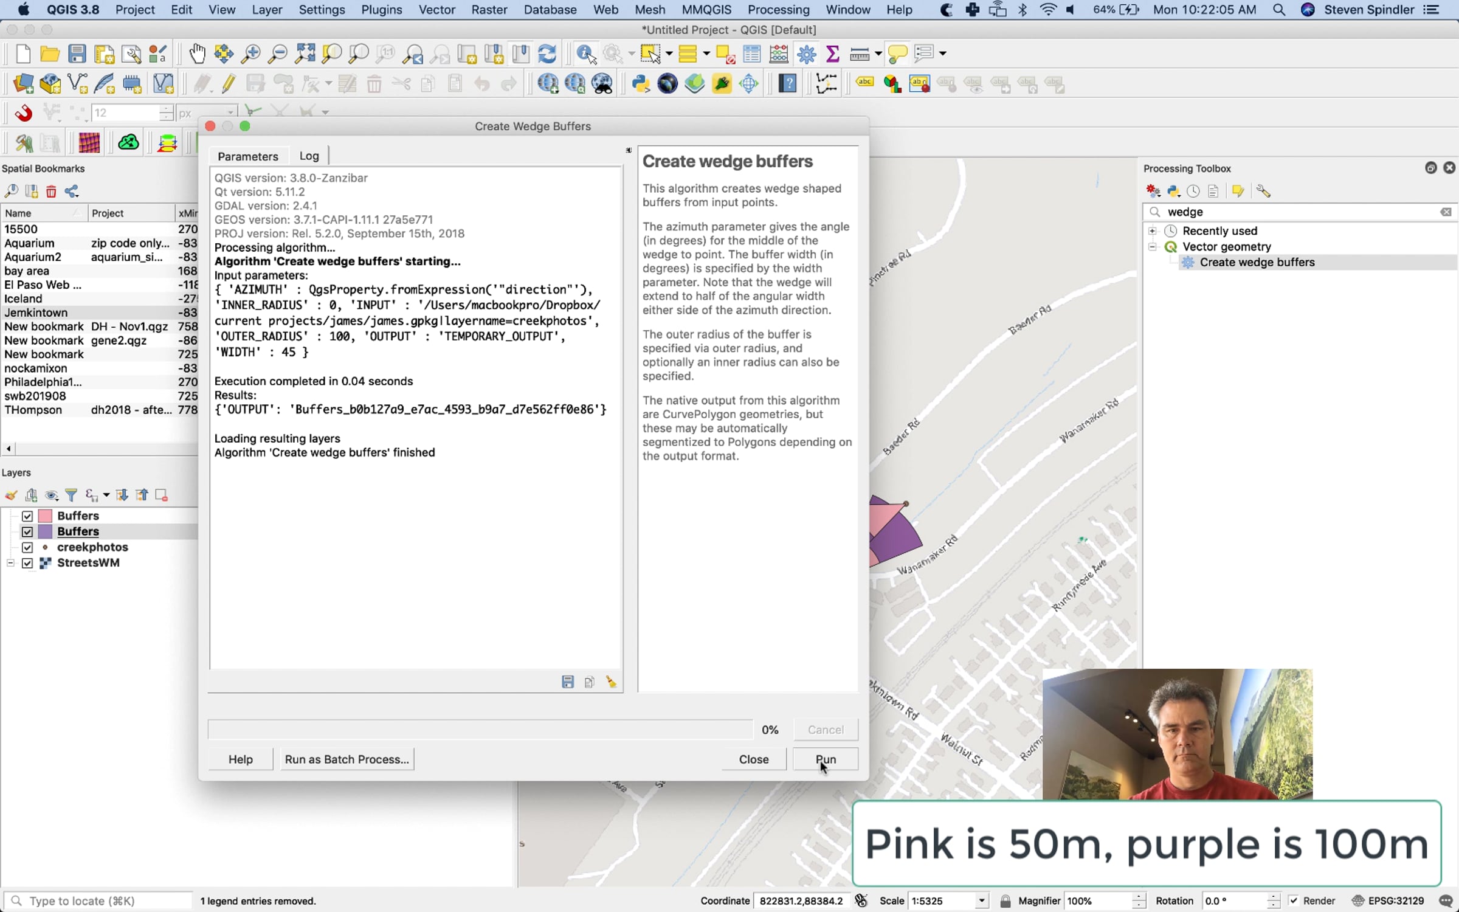Toggle visibility of the purple Buffers layer
Image resolution: width=1459 pixels, height=912 pixels.
pos(27,532)
